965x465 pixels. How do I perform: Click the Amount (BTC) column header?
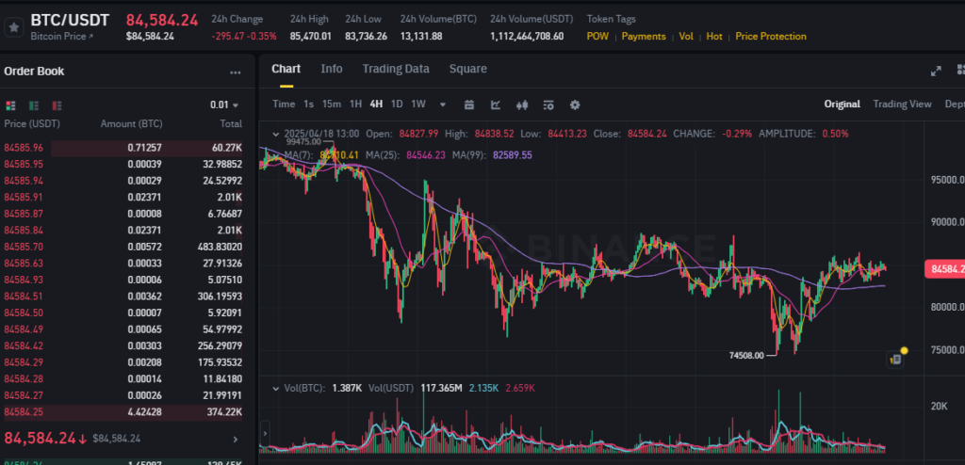pos(132,123)
